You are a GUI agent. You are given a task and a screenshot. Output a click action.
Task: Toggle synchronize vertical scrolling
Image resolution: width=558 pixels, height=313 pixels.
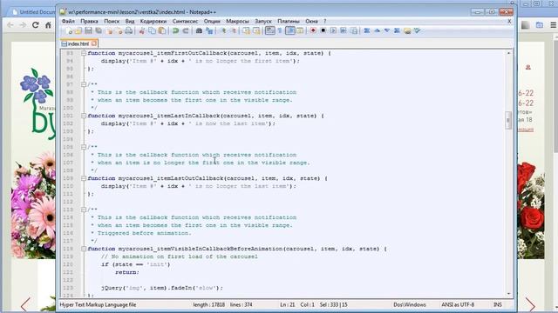[246, 31]
